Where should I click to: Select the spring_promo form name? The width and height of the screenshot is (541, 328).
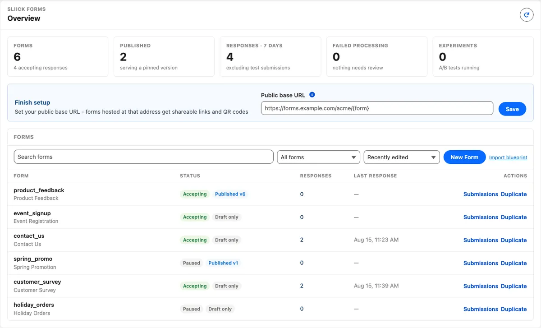(33, 259)
